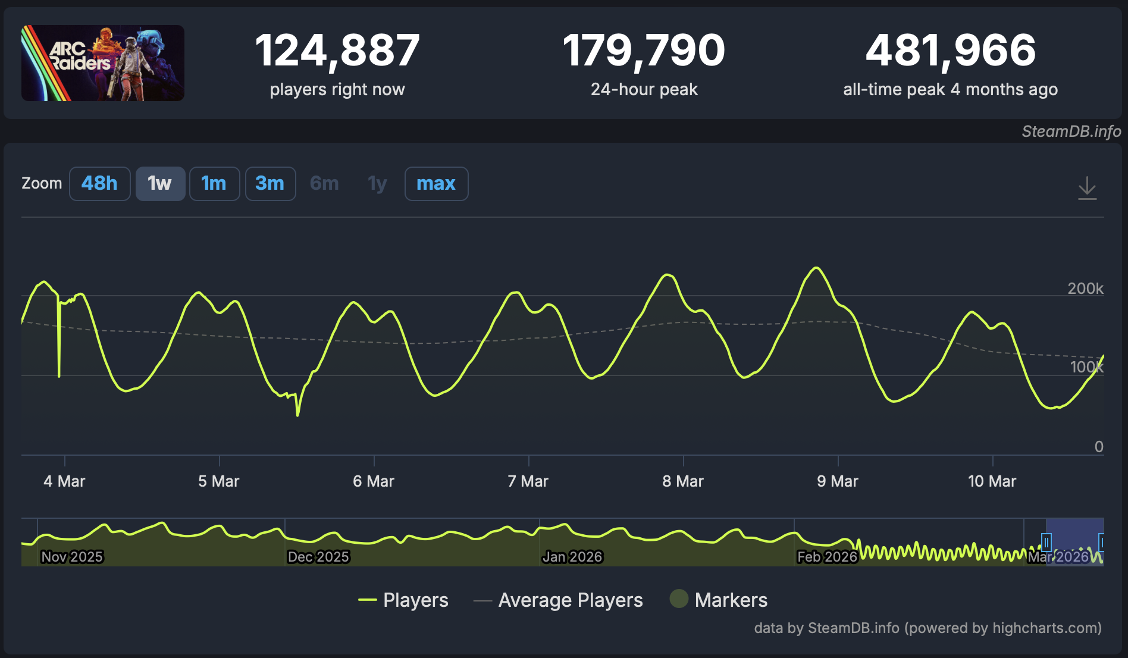
Task: Show the max time range
Action: (436, 184)
